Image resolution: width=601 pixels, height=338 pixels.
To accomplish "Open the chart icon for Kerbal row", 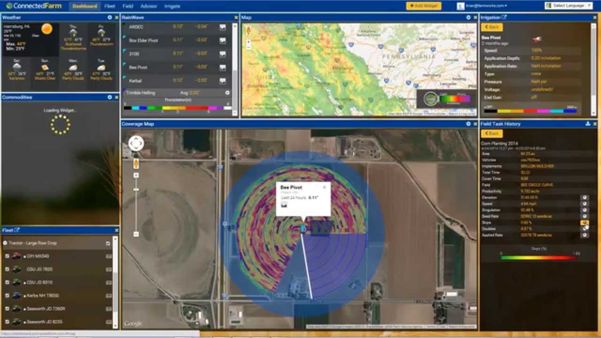I will pyautogui.click(x=223, y=81).
